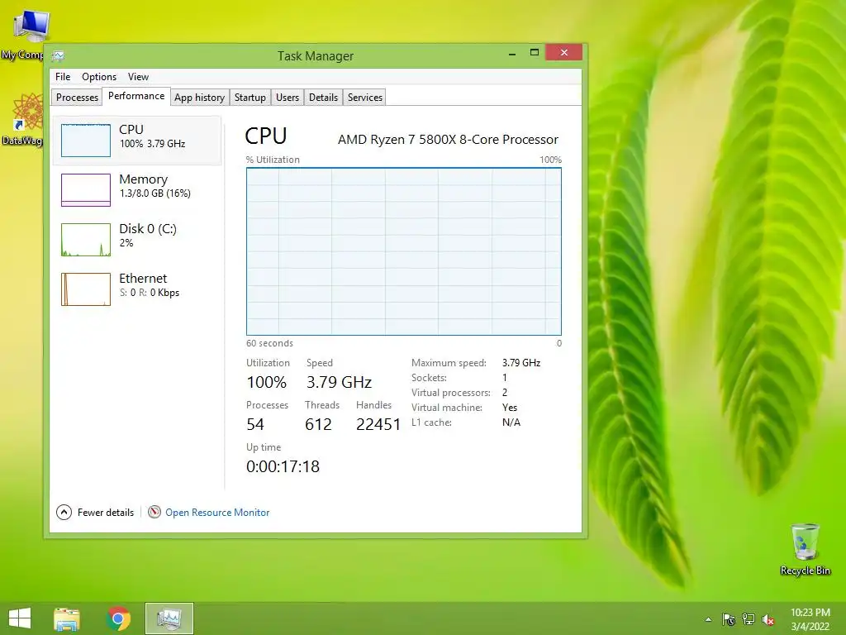Click the 3.79 GHz speed value
846x635 pixels.
[339, 382]
